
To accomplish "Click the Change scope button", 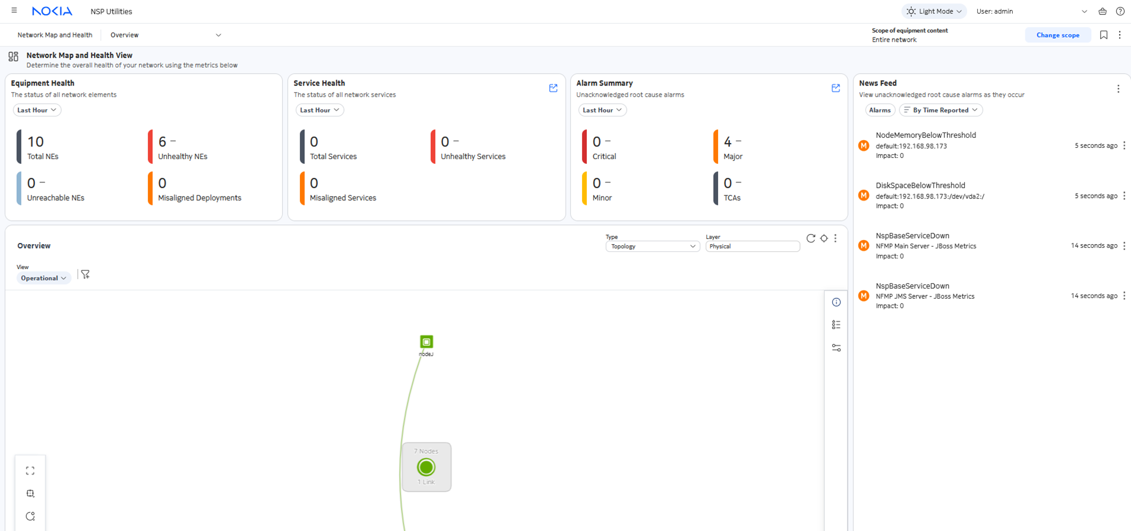I will 1057,35.
